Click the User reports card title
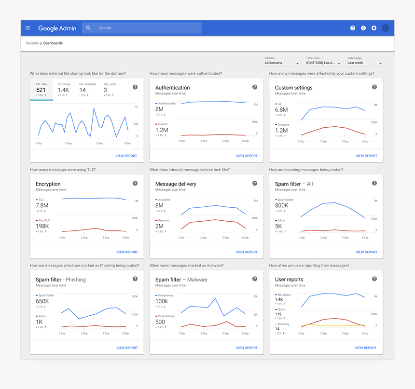The height and width of the screenshot is (389, 415). coord(289,280)
